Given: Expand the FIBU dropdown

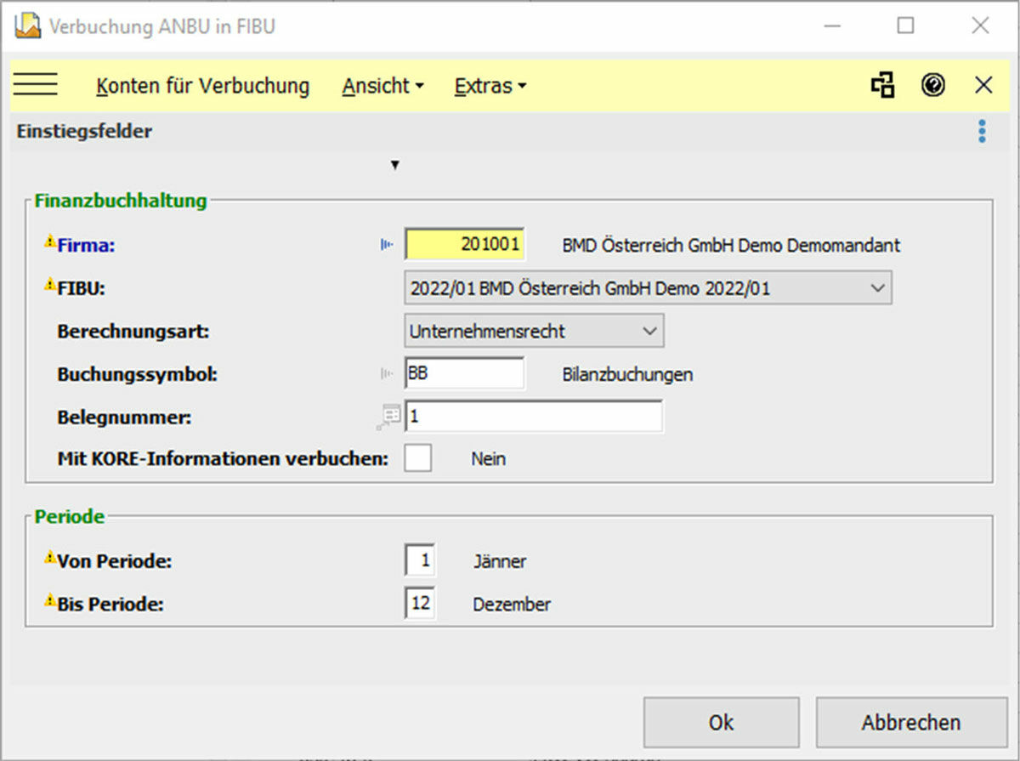Looking at the screenshot, I should click(x=877, y=288).
